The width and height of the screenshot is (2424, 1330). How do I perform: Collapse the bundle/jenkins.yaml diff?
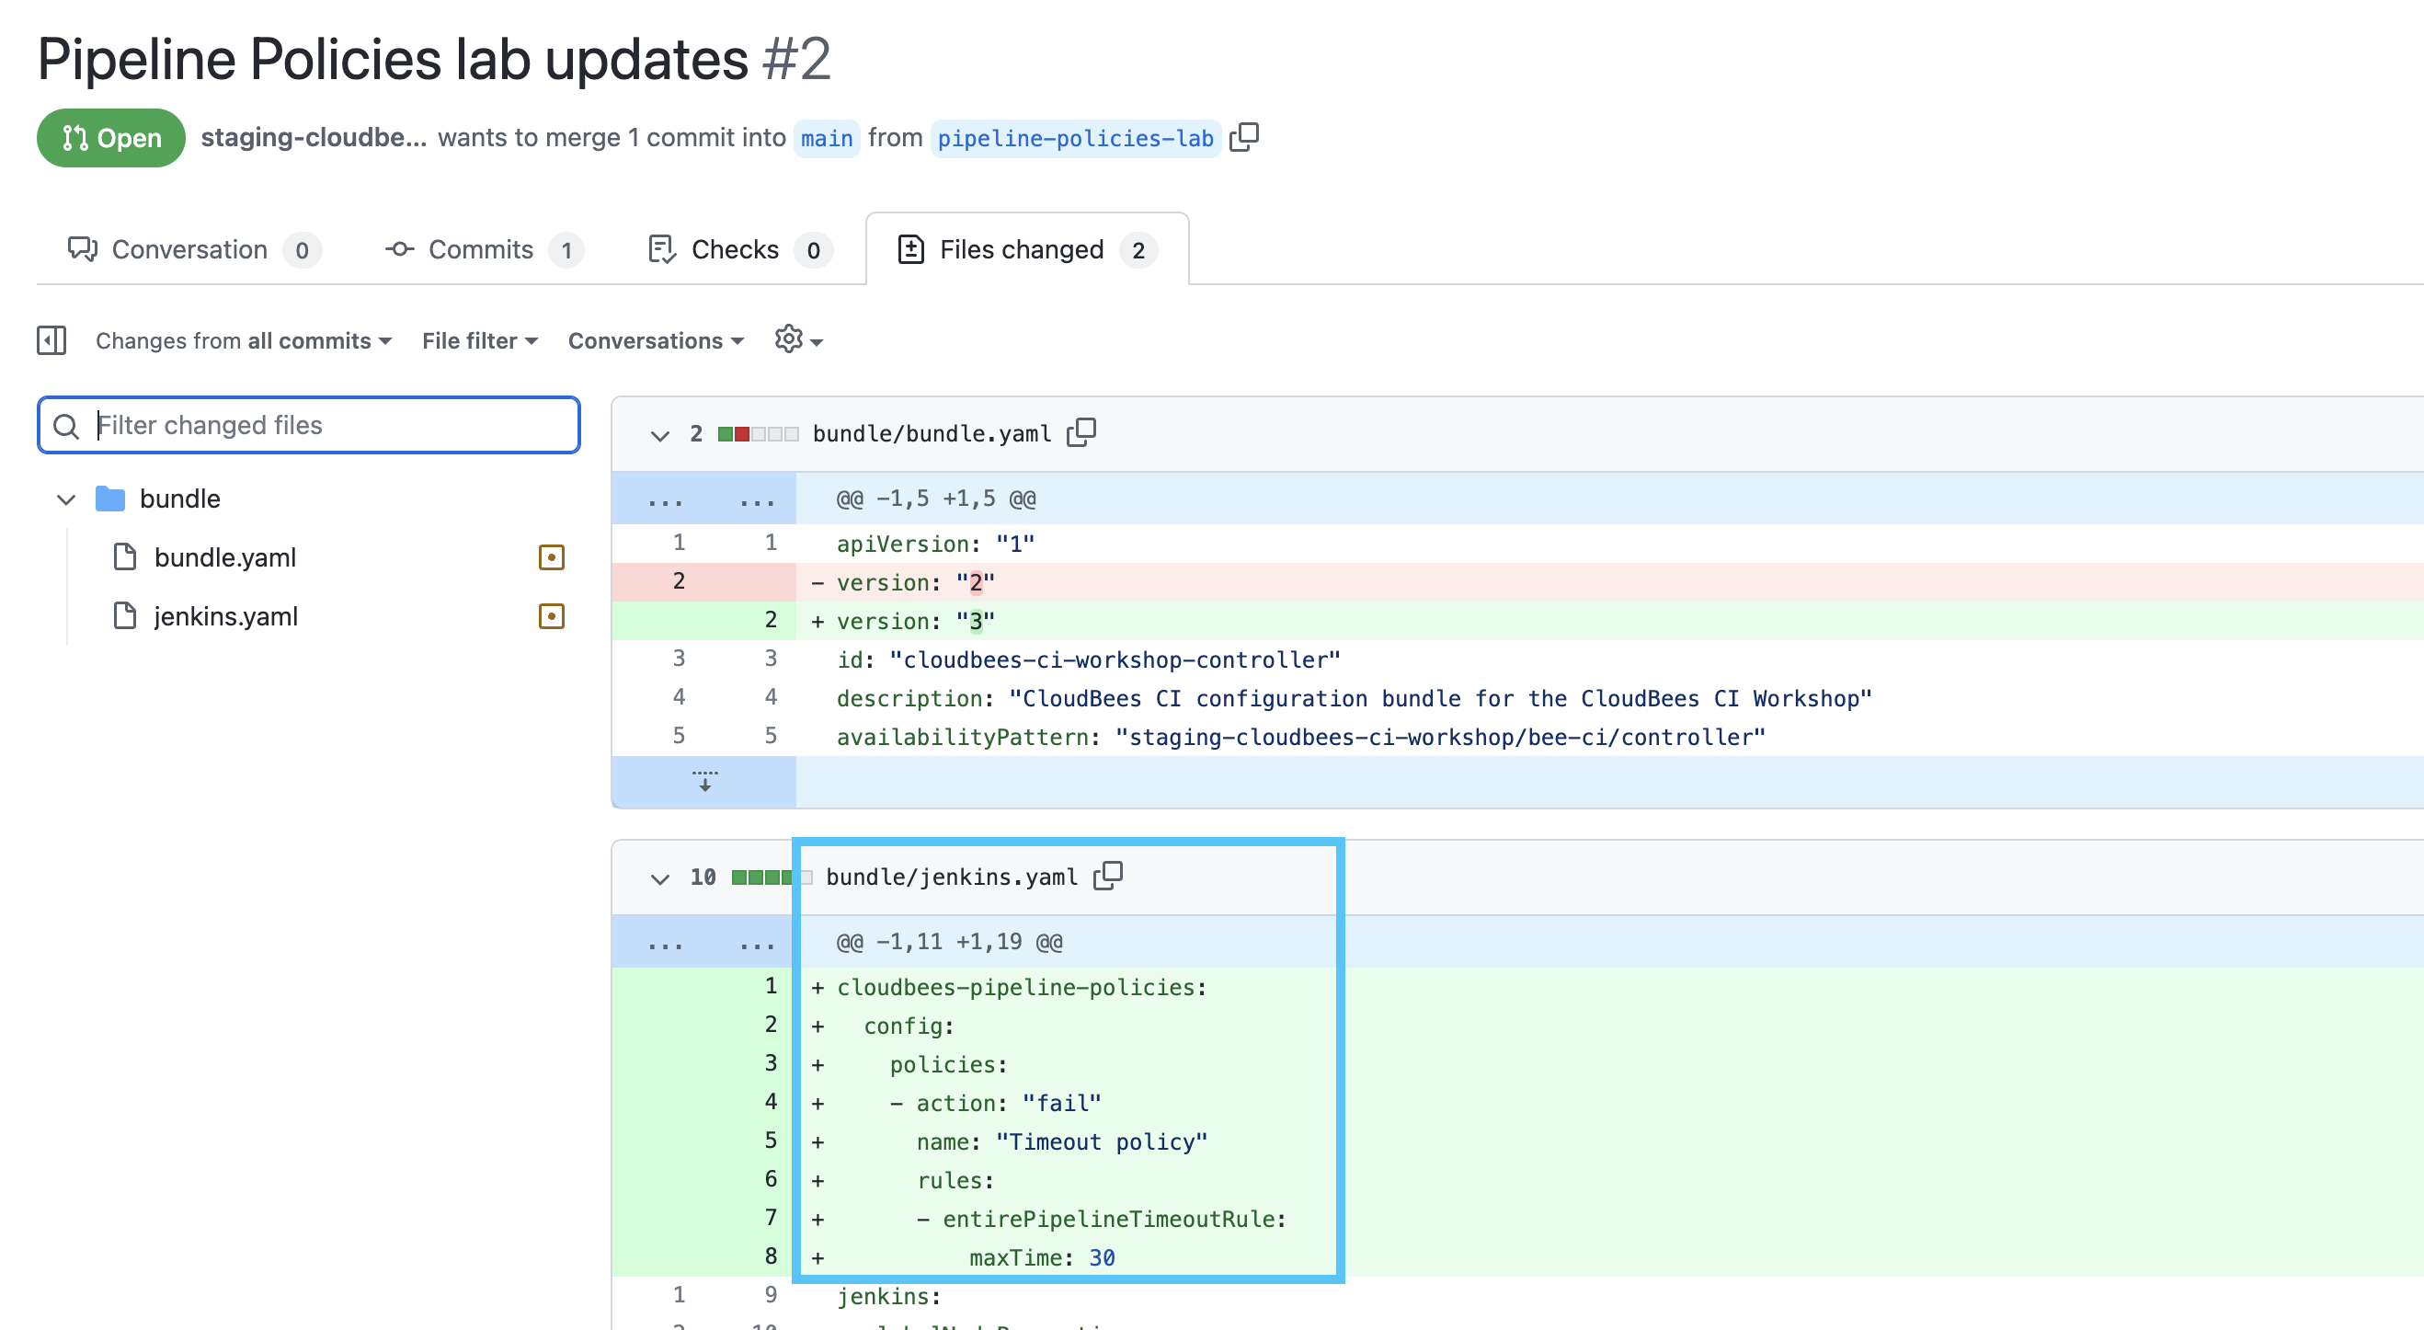coord(659,878)
